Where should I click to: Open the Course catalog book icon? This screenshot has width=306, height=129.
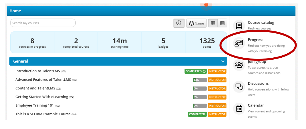[x=239, y=26]
